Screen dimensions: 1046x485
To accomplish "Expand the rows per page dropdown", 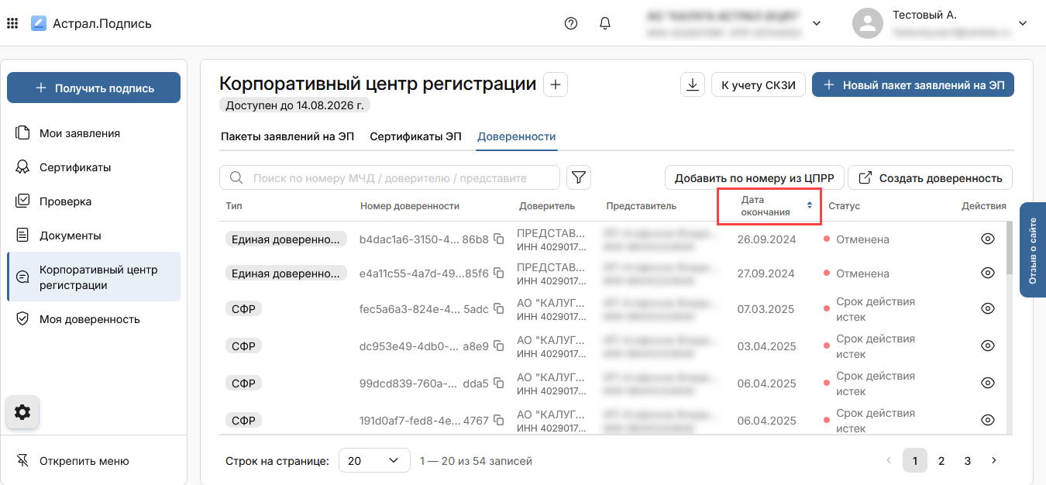I will (x=374, y=460).
